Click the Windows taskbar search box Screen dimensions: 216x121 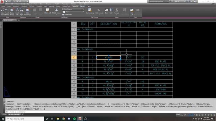pyautogui.click(x=25, y=119)
